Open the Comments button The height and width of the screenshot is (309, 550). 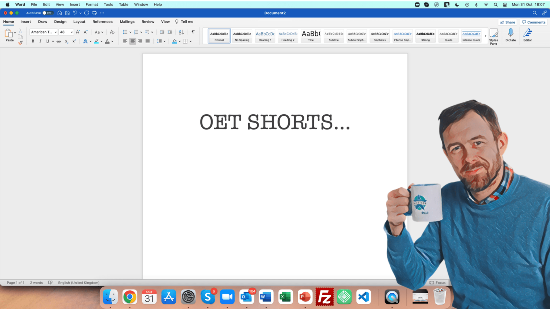point(533,22)
